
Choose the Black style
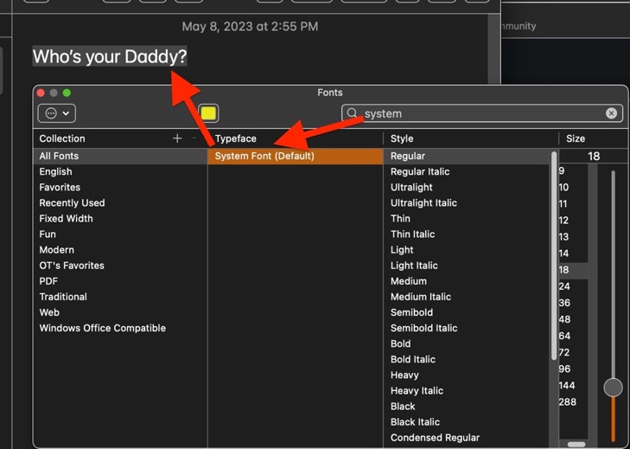(x=467, y=407)
